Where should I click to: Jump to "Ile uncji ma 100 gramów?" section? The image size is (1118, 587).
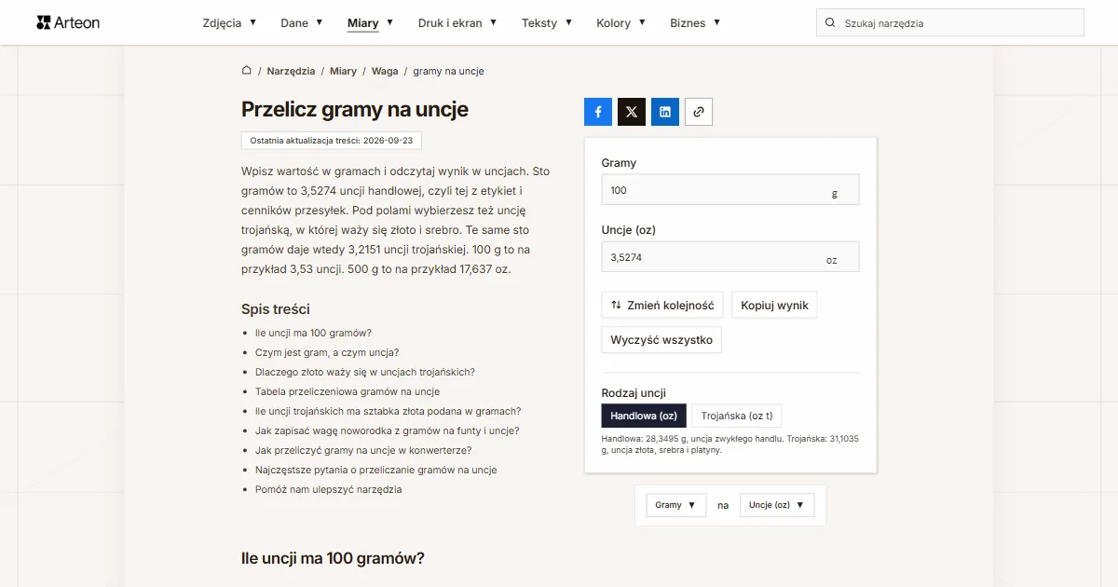(313, 333)
